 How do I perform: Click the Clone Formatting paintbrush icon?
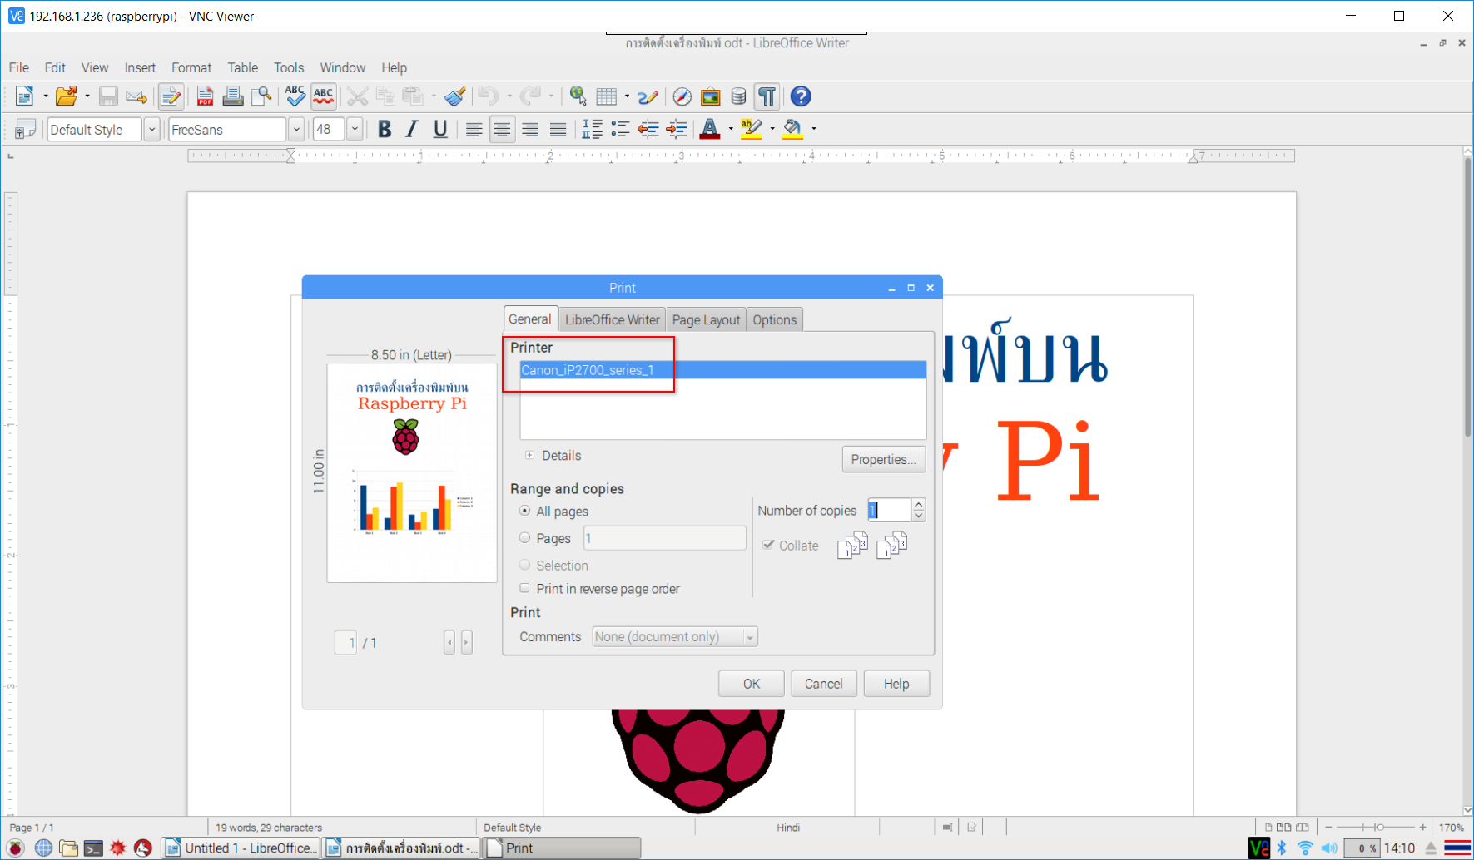(454, 96)
